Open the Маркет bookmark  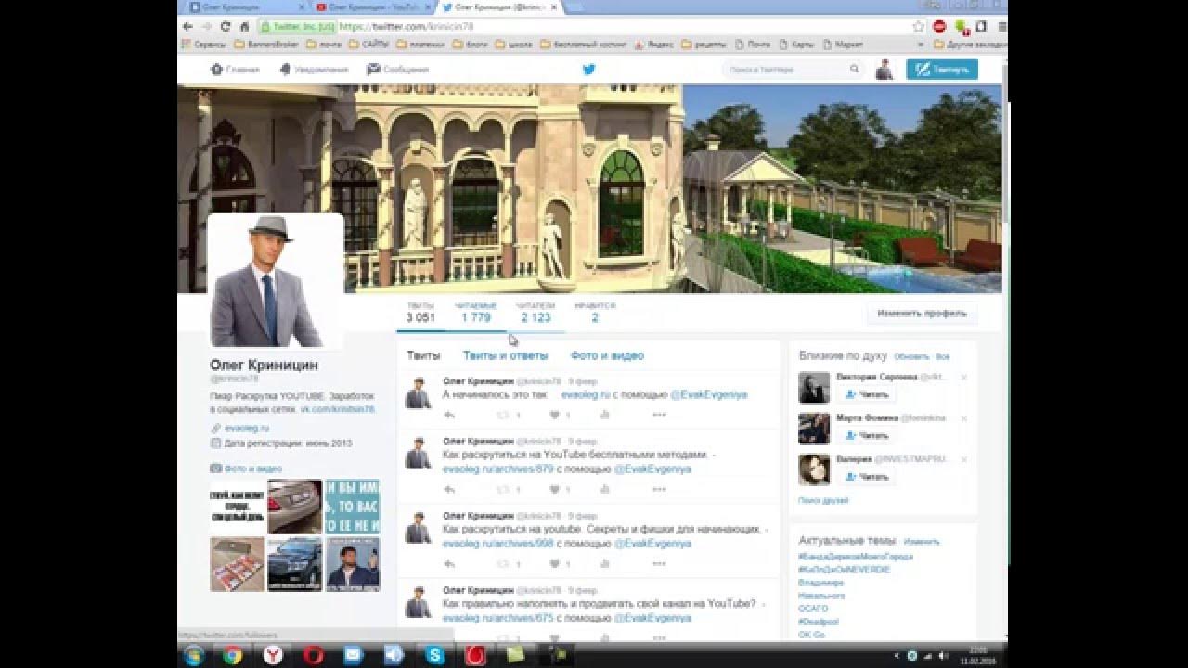point(843,44)
